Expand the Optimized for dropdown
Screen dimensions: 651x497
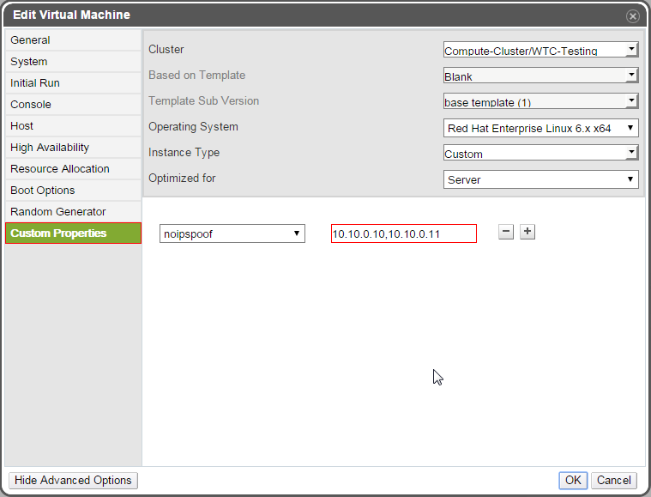[540, 179]
